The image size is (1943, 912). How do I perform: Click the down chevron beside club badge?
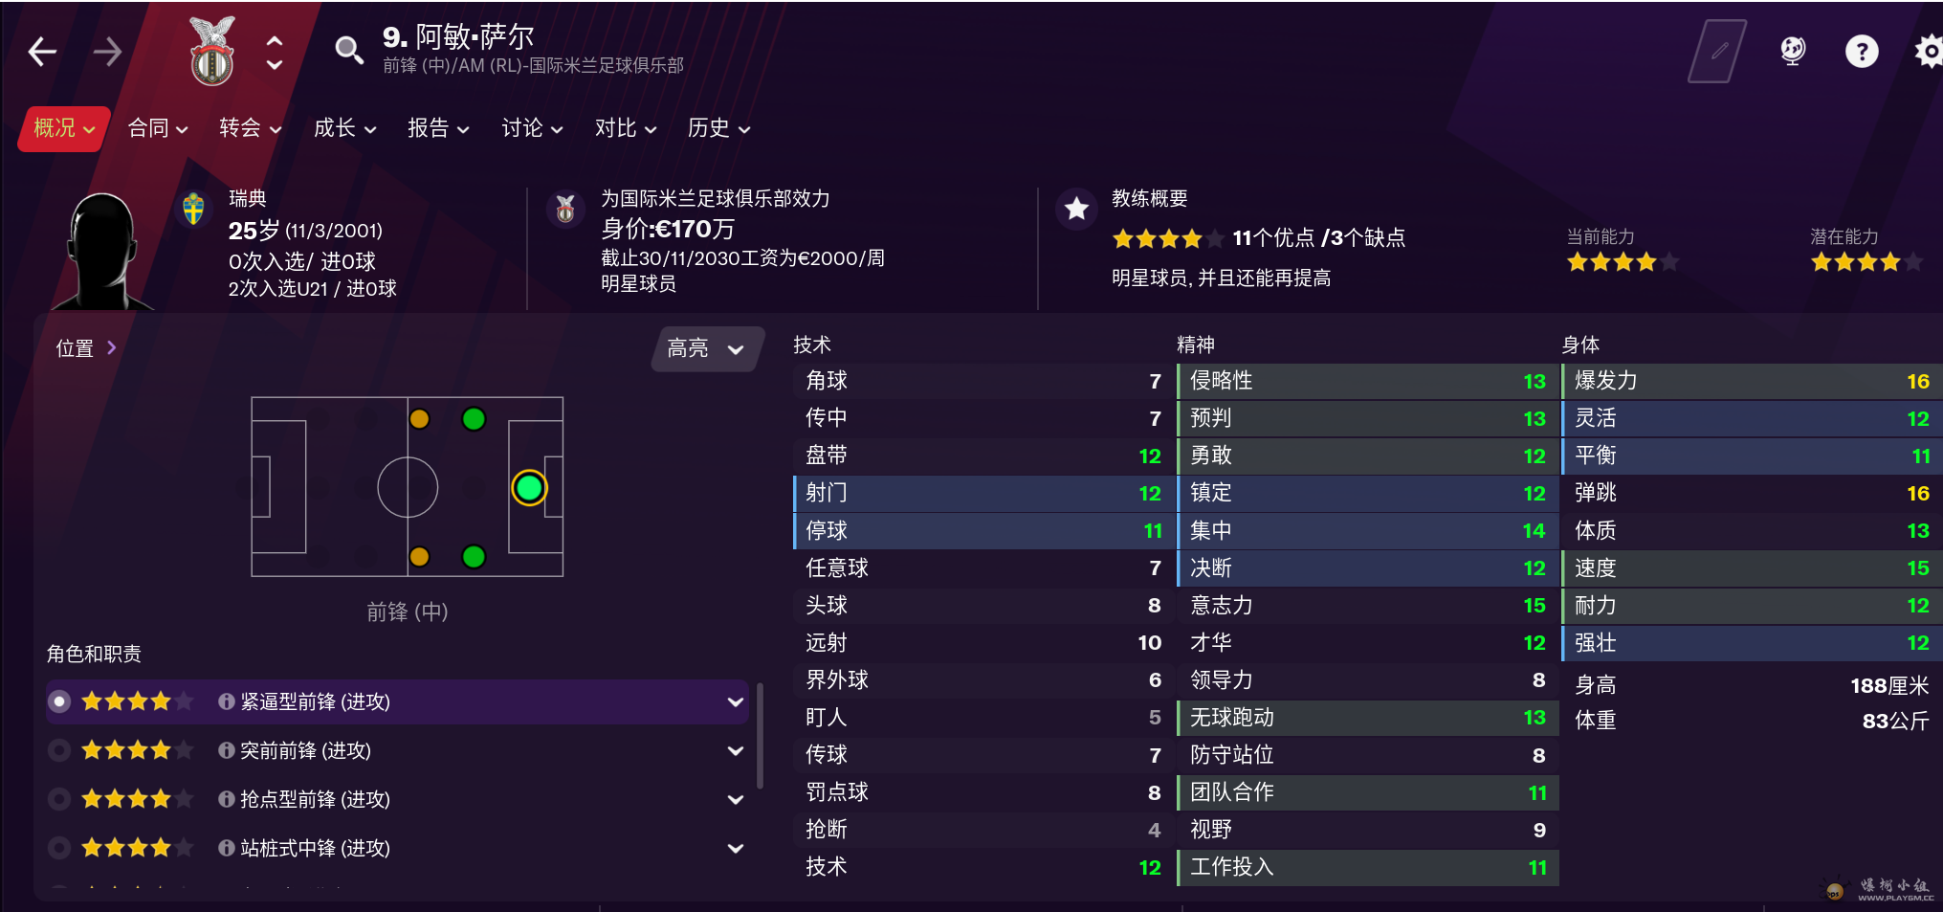[275, 65]
